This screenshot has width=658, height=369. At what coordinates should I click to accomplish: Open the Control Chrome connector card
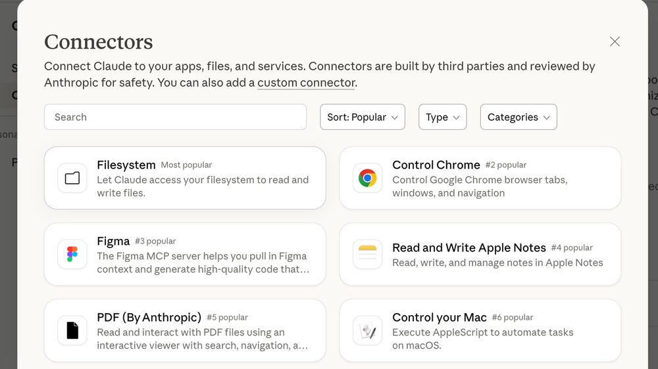[x=480, y=178]
